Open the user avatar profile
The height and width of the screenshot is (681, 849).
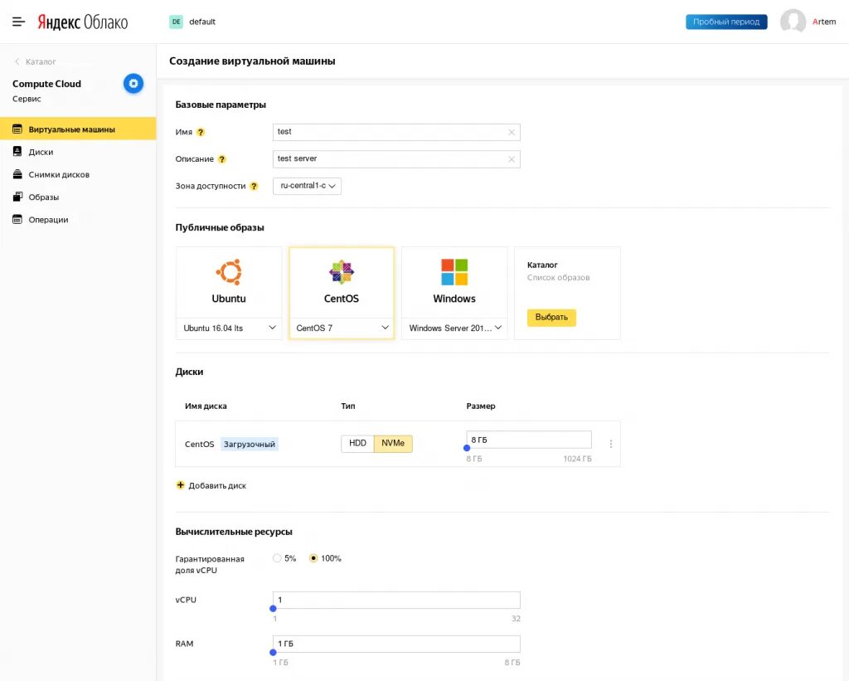click(x=793, y=22)
